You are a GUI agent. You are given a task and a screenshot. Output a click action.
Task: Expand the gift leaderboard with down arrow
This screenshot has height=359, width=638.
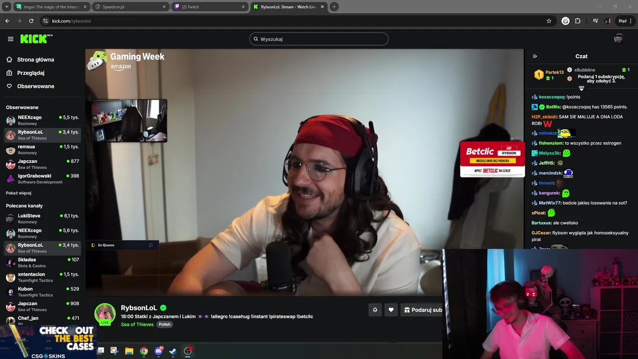pyautogui.click(x=581, y=88)
